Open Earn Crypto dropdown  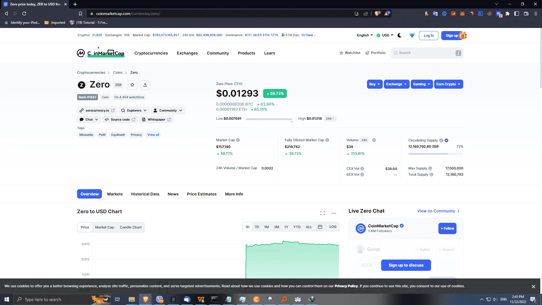tap(448, 84)
